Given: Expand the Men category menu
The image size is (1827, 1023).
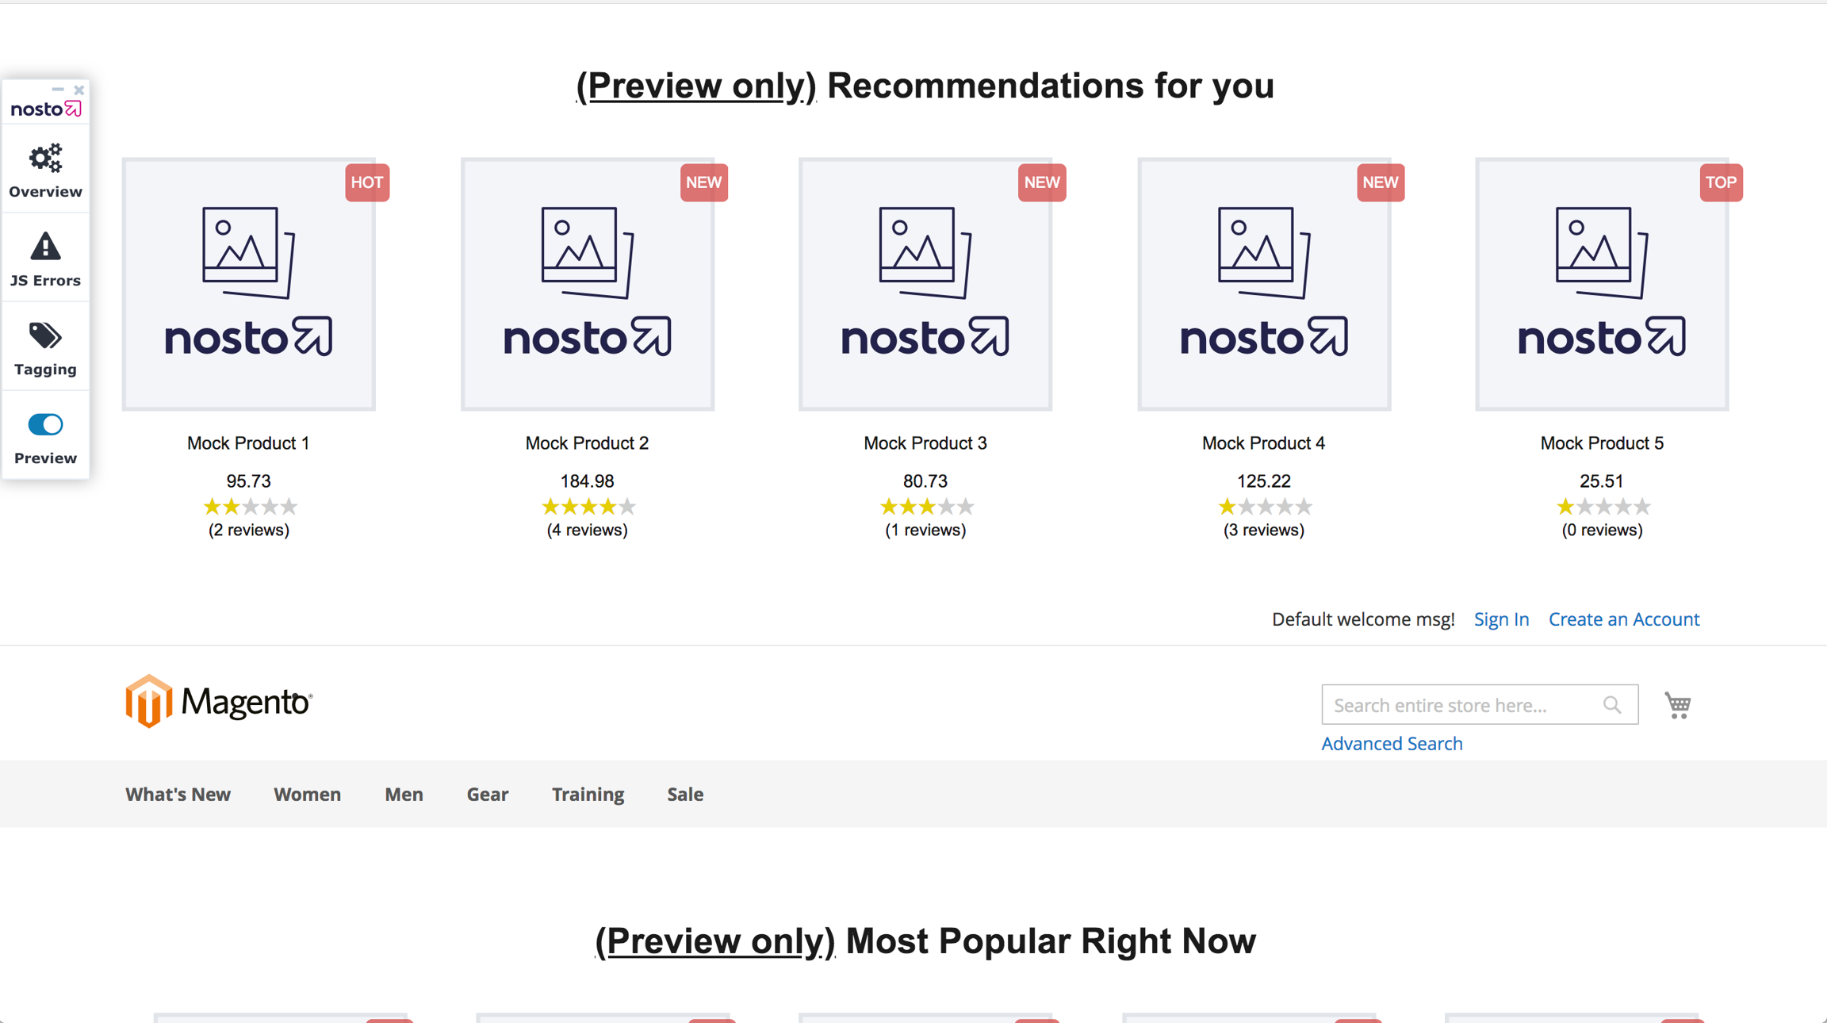Looking at the screenshot, I should [x=404, y=795].
